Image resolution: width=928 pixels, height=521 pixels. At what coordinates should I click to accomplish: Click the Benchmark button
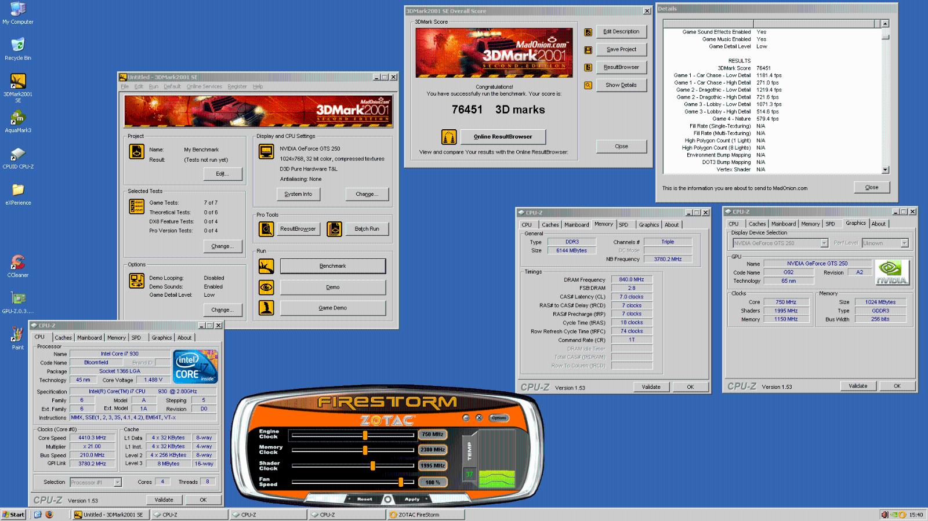pos(333,266)
